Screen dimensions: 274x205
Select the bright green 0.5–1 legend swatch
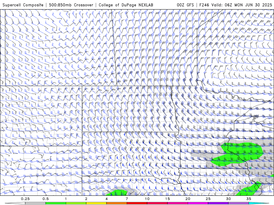tap(56, 203)
